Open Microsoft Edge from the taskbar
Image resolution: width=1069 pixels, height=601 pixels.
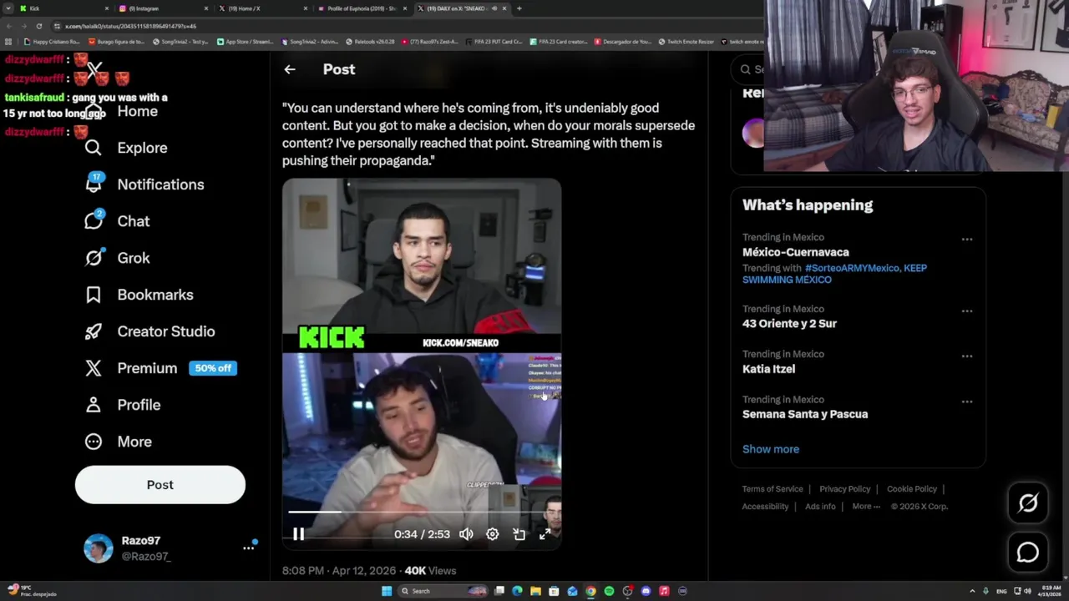517,591
